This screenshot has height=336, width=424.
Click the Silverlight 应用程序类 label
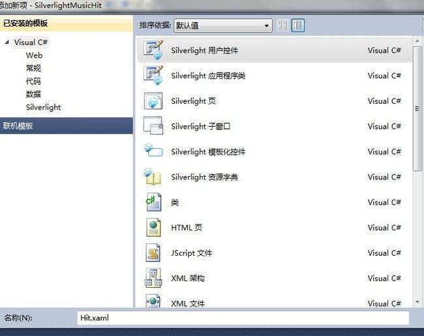[208, 76]
